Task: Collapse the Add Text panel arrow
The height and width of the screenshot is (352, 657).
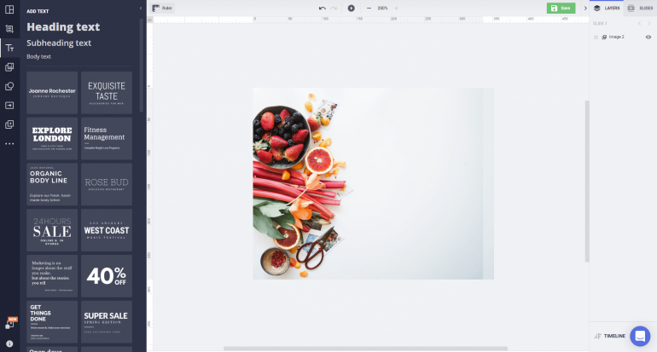Action: point(140,8)
